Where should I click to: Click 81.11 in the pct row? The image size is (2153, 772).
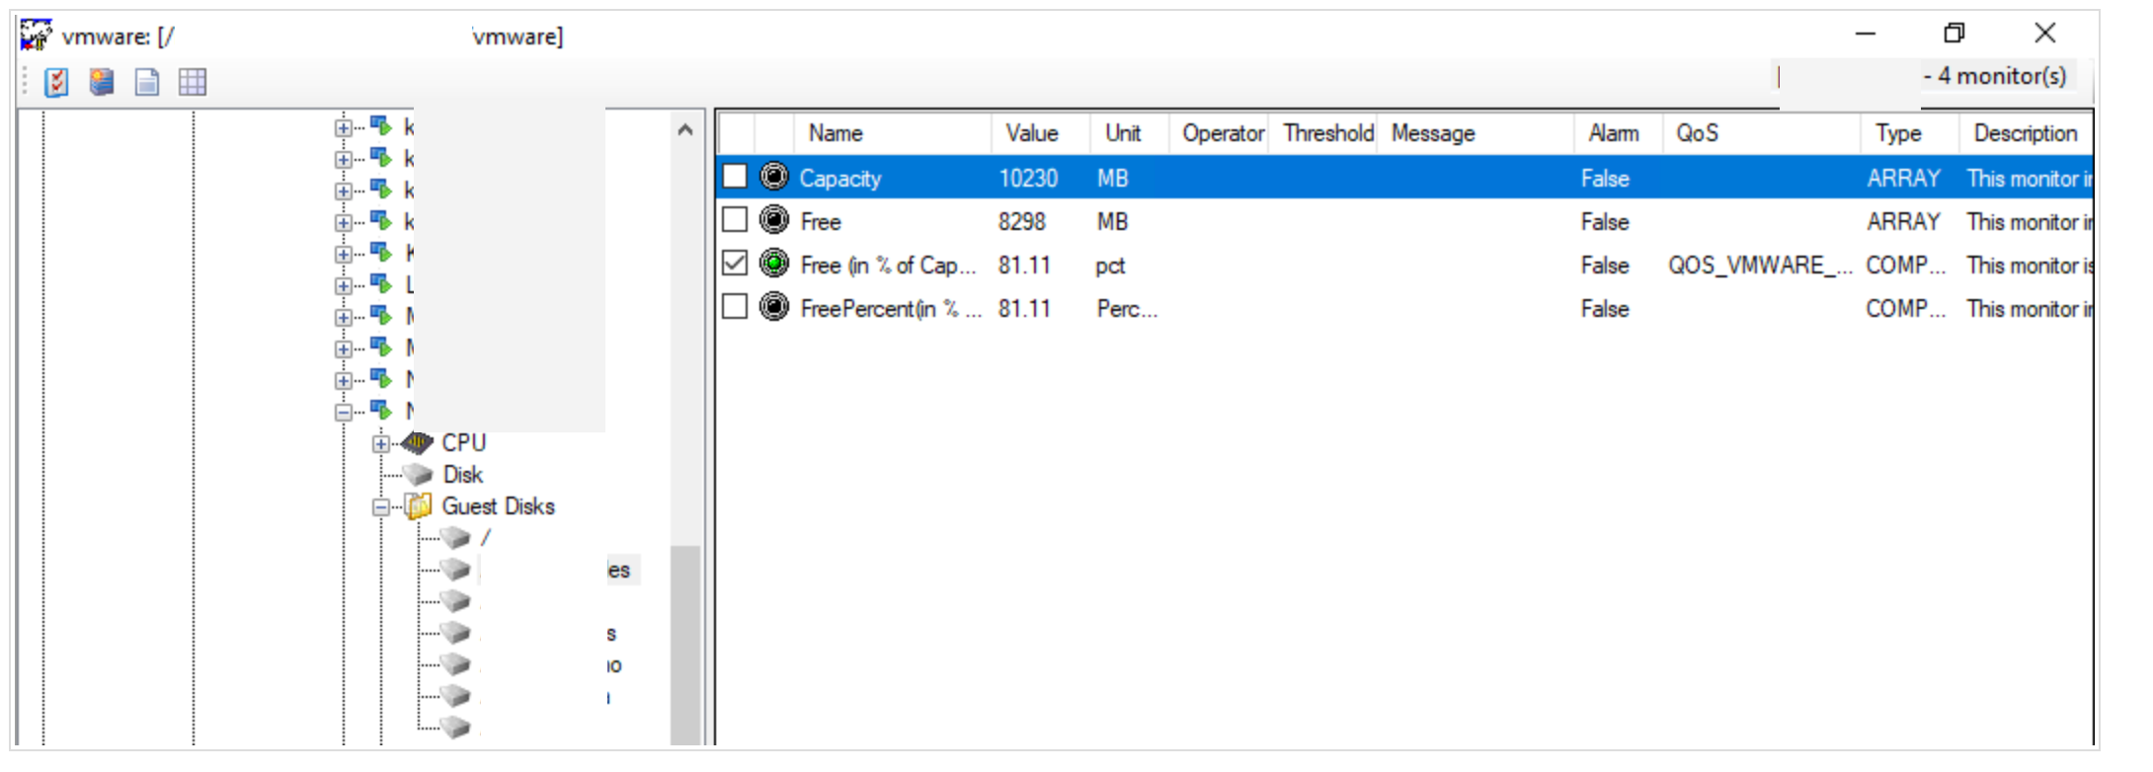(x=1024, y=265)
